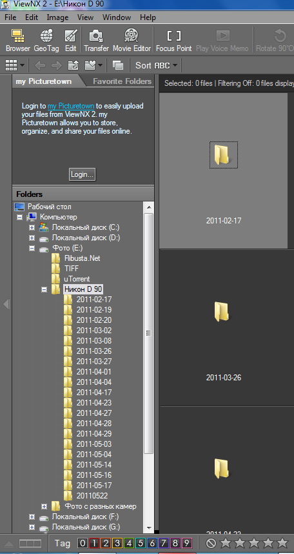Collapse the left panel arrow
Screen dimensions: 294x554
(6, 304)
